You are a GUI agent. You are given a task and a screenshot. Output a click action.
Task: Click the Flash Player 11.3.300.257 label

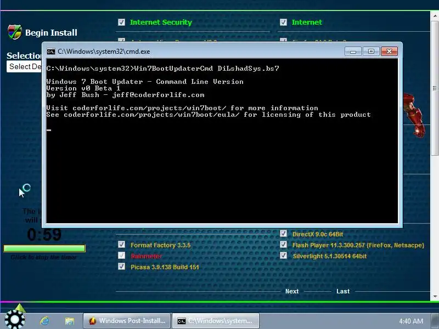tap(358, 245)
